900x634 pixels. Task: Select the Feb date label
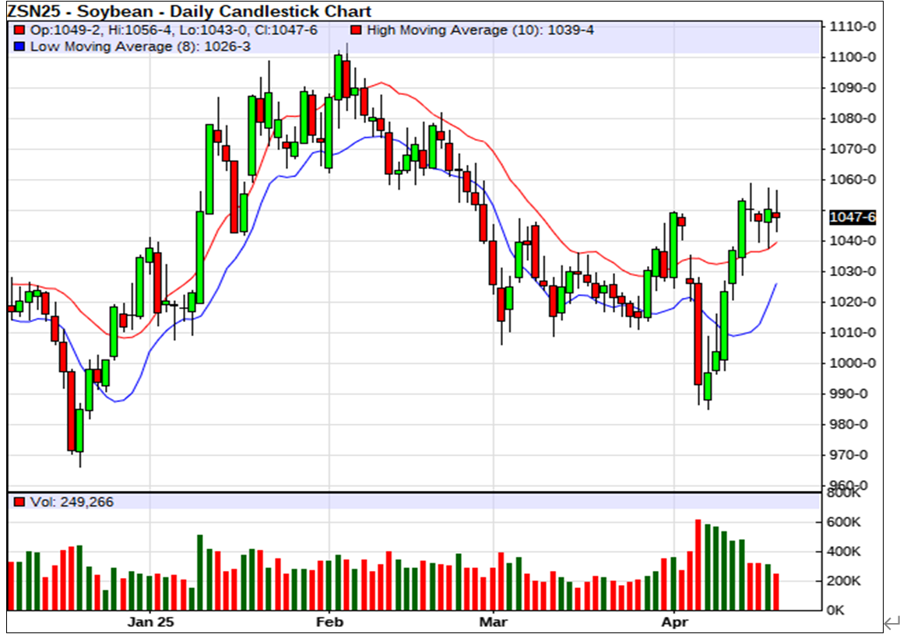[x=329, y=622]
